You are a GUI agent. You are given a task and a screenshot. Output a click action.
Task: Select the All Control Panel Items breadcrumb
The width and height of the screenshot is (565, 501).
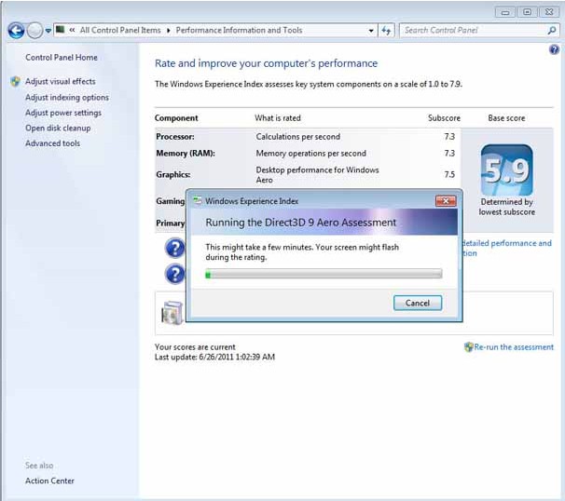[119, 31]
